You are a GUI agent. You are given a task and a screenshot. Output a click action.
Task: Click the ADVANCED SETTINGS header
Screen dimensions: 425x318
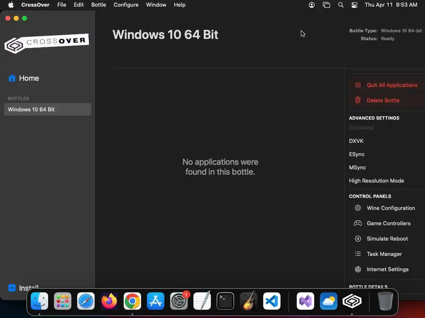pos(374,118)
